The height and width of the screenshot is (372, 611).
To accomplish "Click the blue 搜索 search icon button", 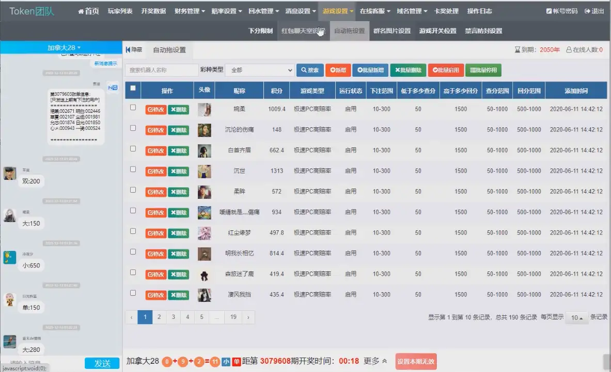I will point(309,70).
